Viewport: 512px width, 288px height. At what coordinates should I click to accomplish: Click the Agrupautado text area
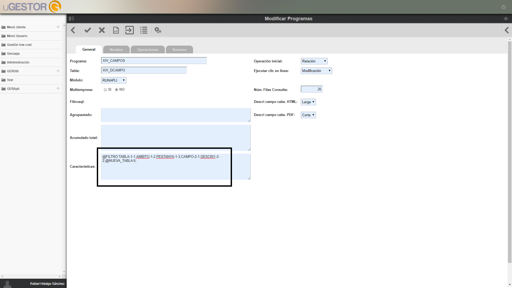(176, 115)
